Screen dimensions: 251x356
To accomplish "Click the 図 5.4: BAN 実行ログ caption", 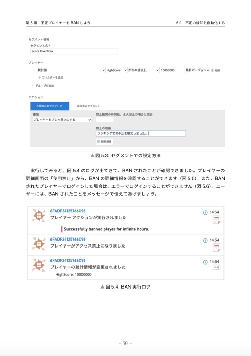I will pyautogui.click(x=125, y=287).
